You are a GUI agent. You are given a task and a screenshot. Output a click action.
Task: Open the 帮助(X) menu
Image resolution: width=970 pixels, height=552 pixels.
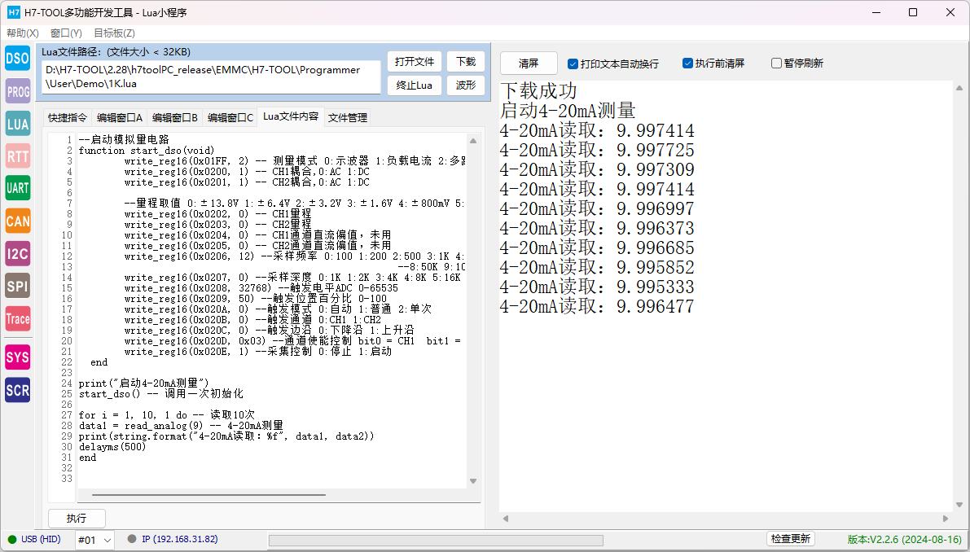23,33
